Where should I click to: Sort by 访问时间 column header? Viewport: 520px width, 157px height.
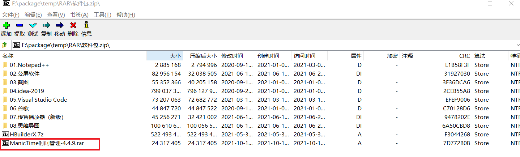(x=304, y=56)
